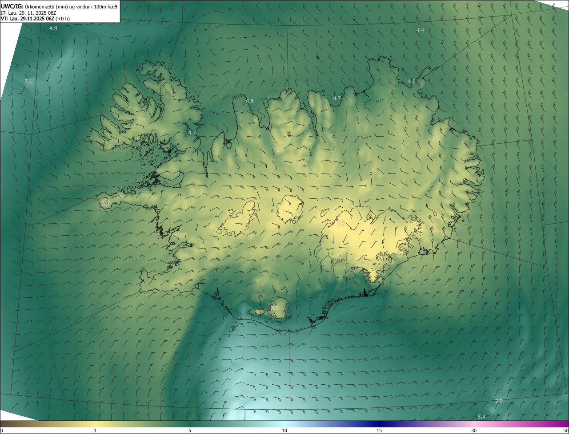
Task: Select the "IT: Lau. 29. 11. 2025 06Z" line
Action: 28,12
